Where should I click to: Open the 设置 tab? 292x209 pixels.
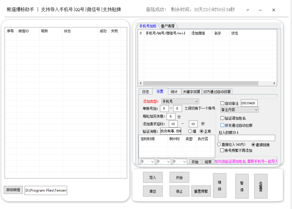(x=160, y=91)
